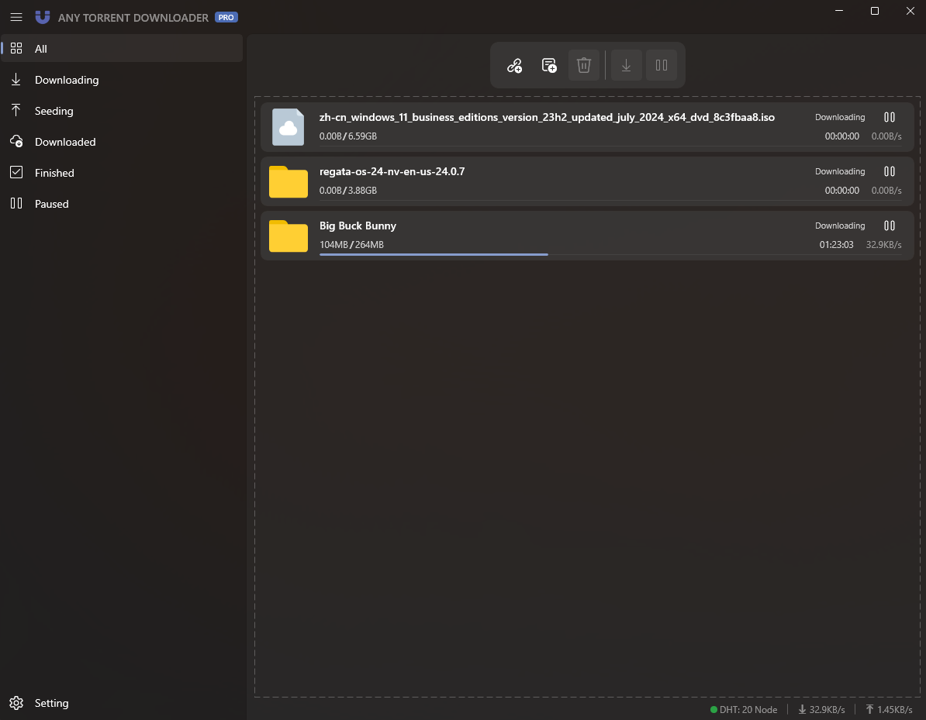Click the 01:23:03 remaining time
Screen dimensions: 926x720
click(836, 244)
